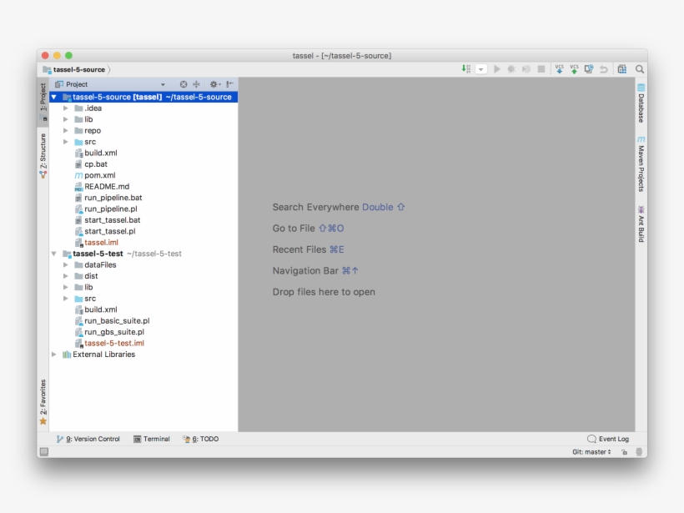Open the TODO tool window

(201, 439)
